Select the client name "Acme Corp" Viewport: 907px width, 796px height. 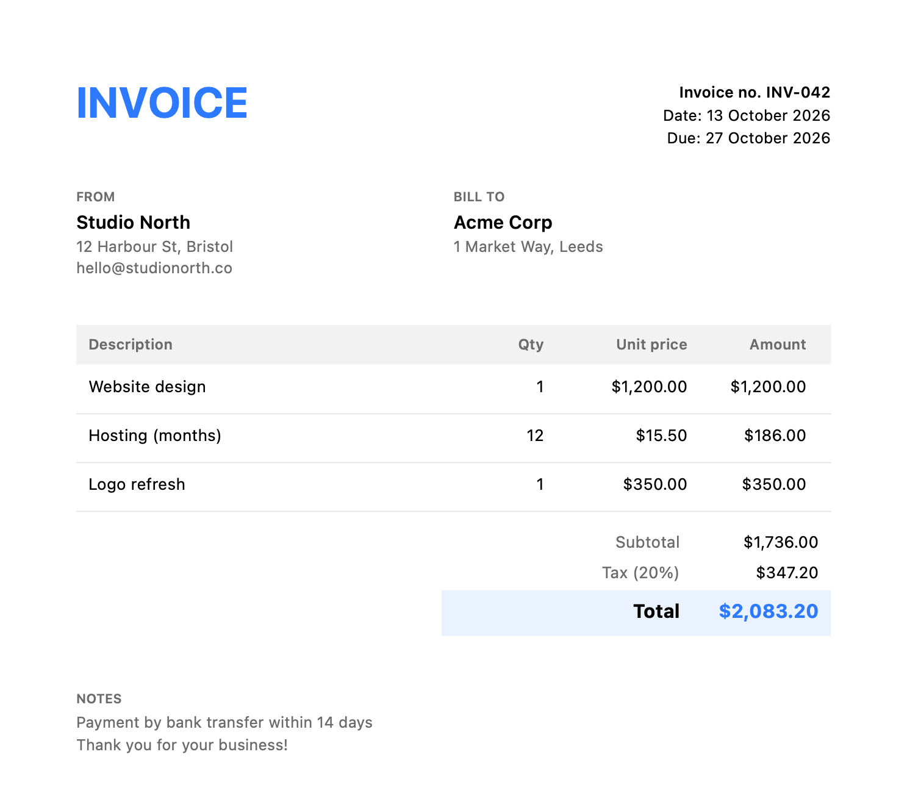[x=503, y=222]
